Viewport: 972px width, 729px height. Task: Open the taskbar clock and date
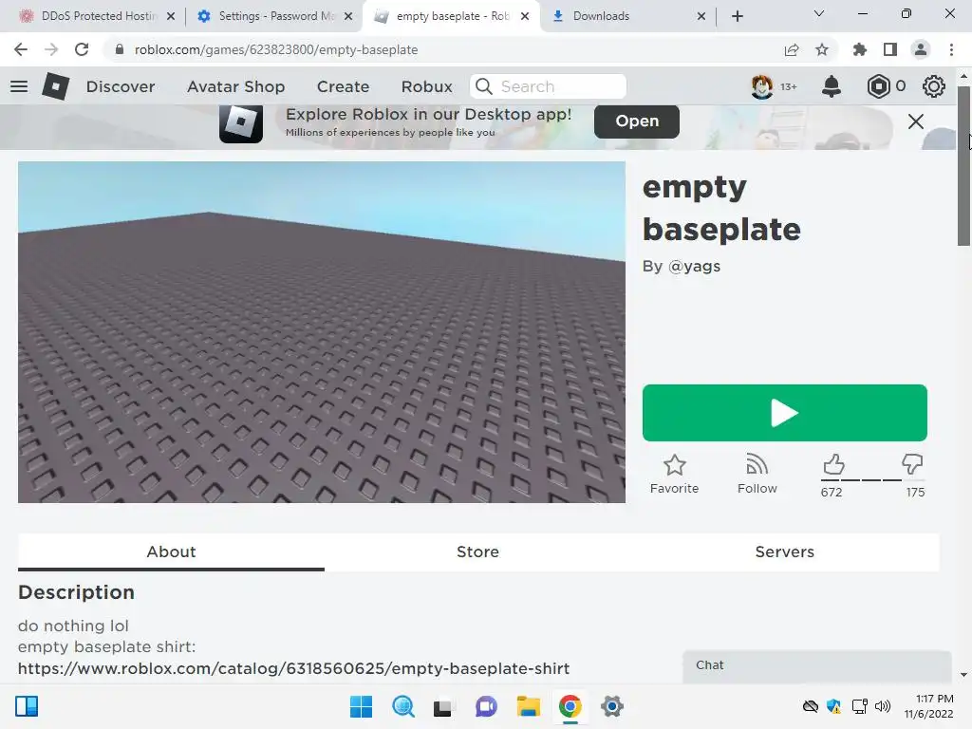point(928,706)
